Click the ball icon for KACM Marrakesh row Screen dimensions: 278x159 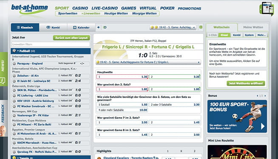[x=14, y=143]
